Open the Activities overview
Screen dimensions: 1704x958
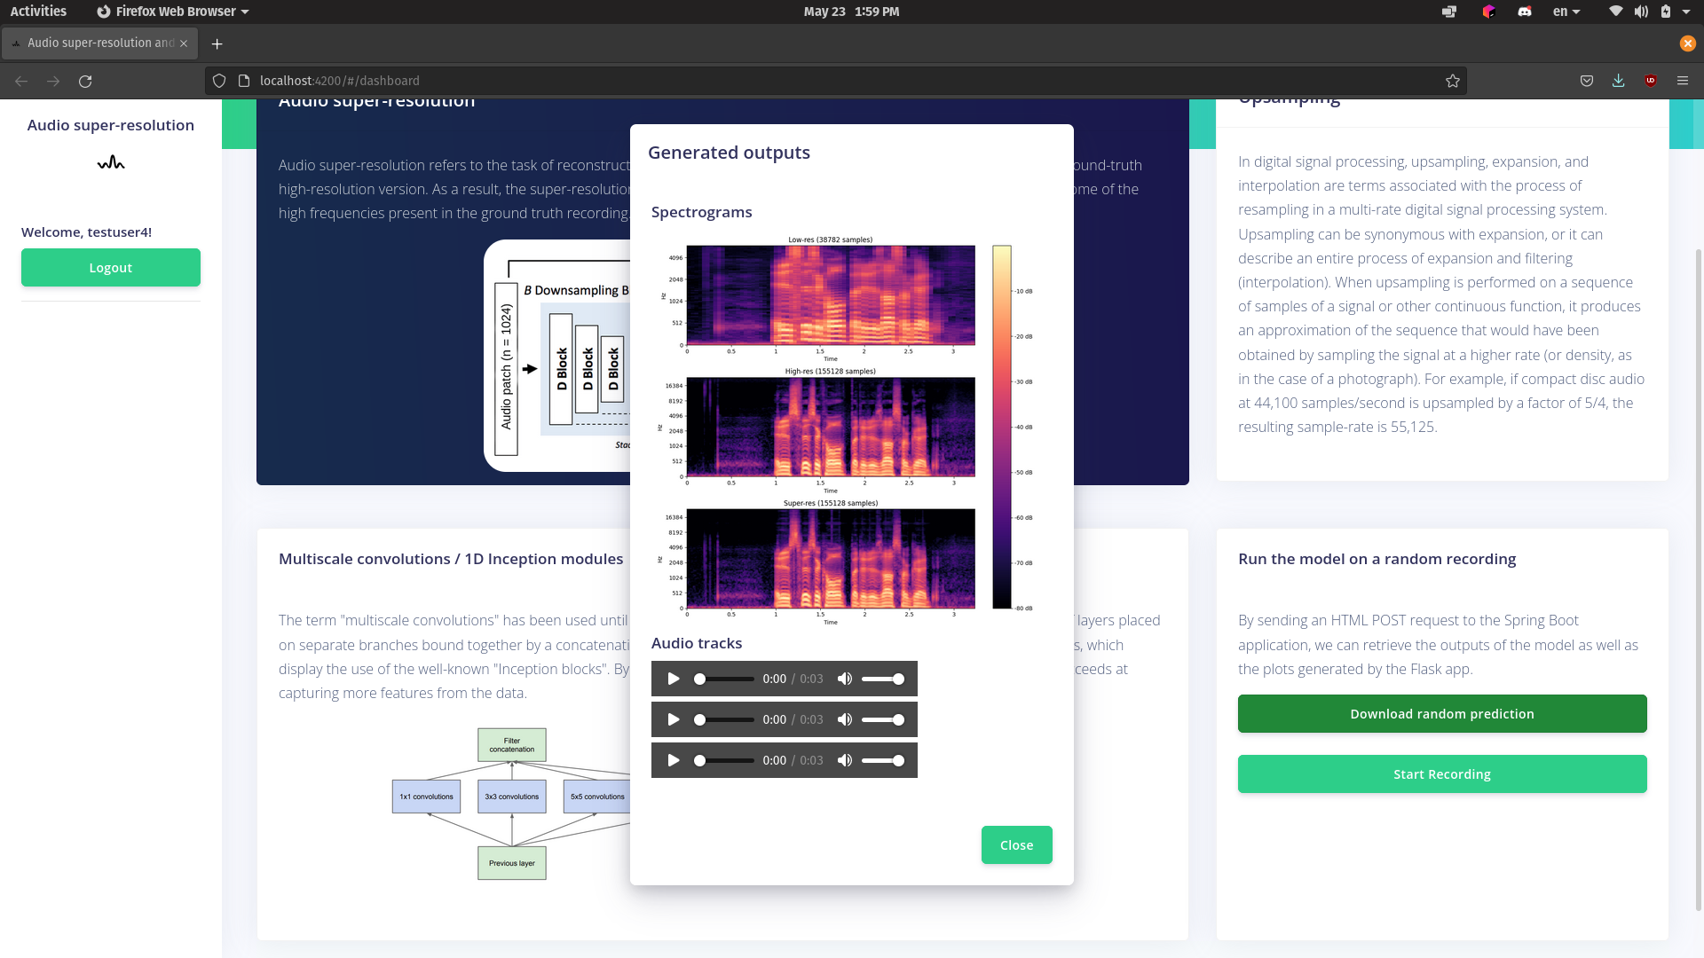38,12
